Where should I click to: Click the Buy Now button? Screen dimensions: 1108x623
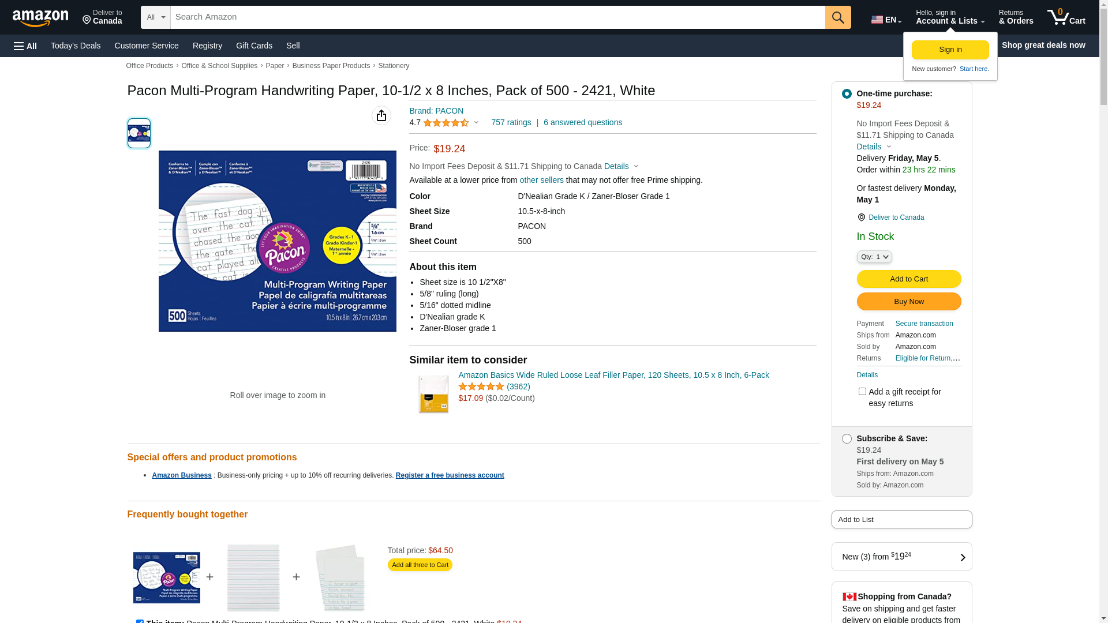click(x=909, y=302)
